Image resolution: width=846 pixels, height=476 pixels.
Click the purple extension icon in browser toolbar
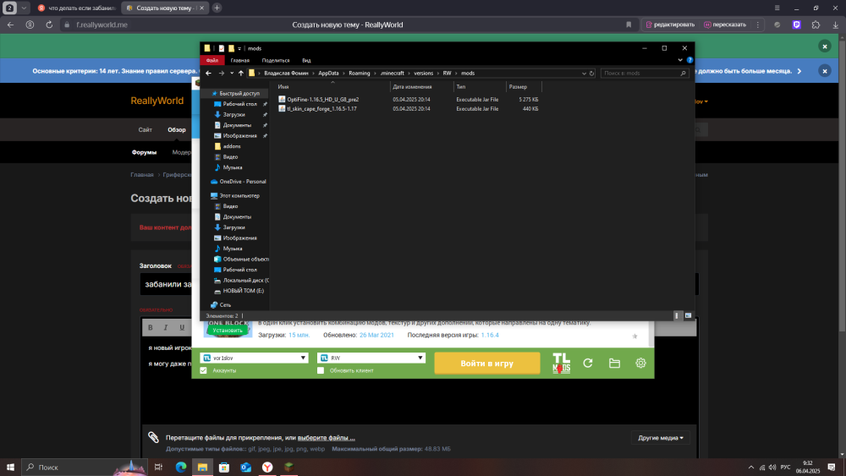click(796, 25)
